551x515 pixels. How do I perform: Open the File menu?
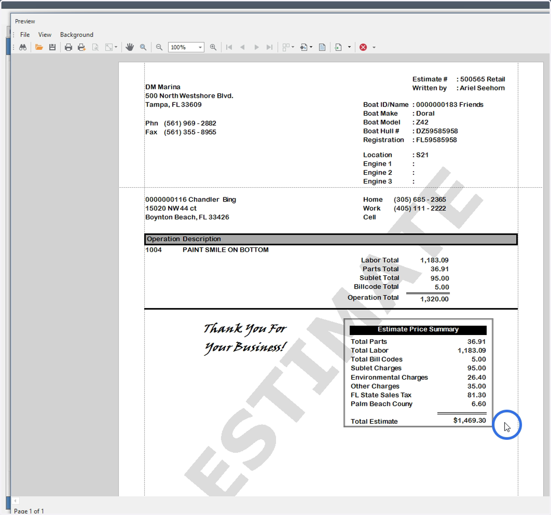25,34
